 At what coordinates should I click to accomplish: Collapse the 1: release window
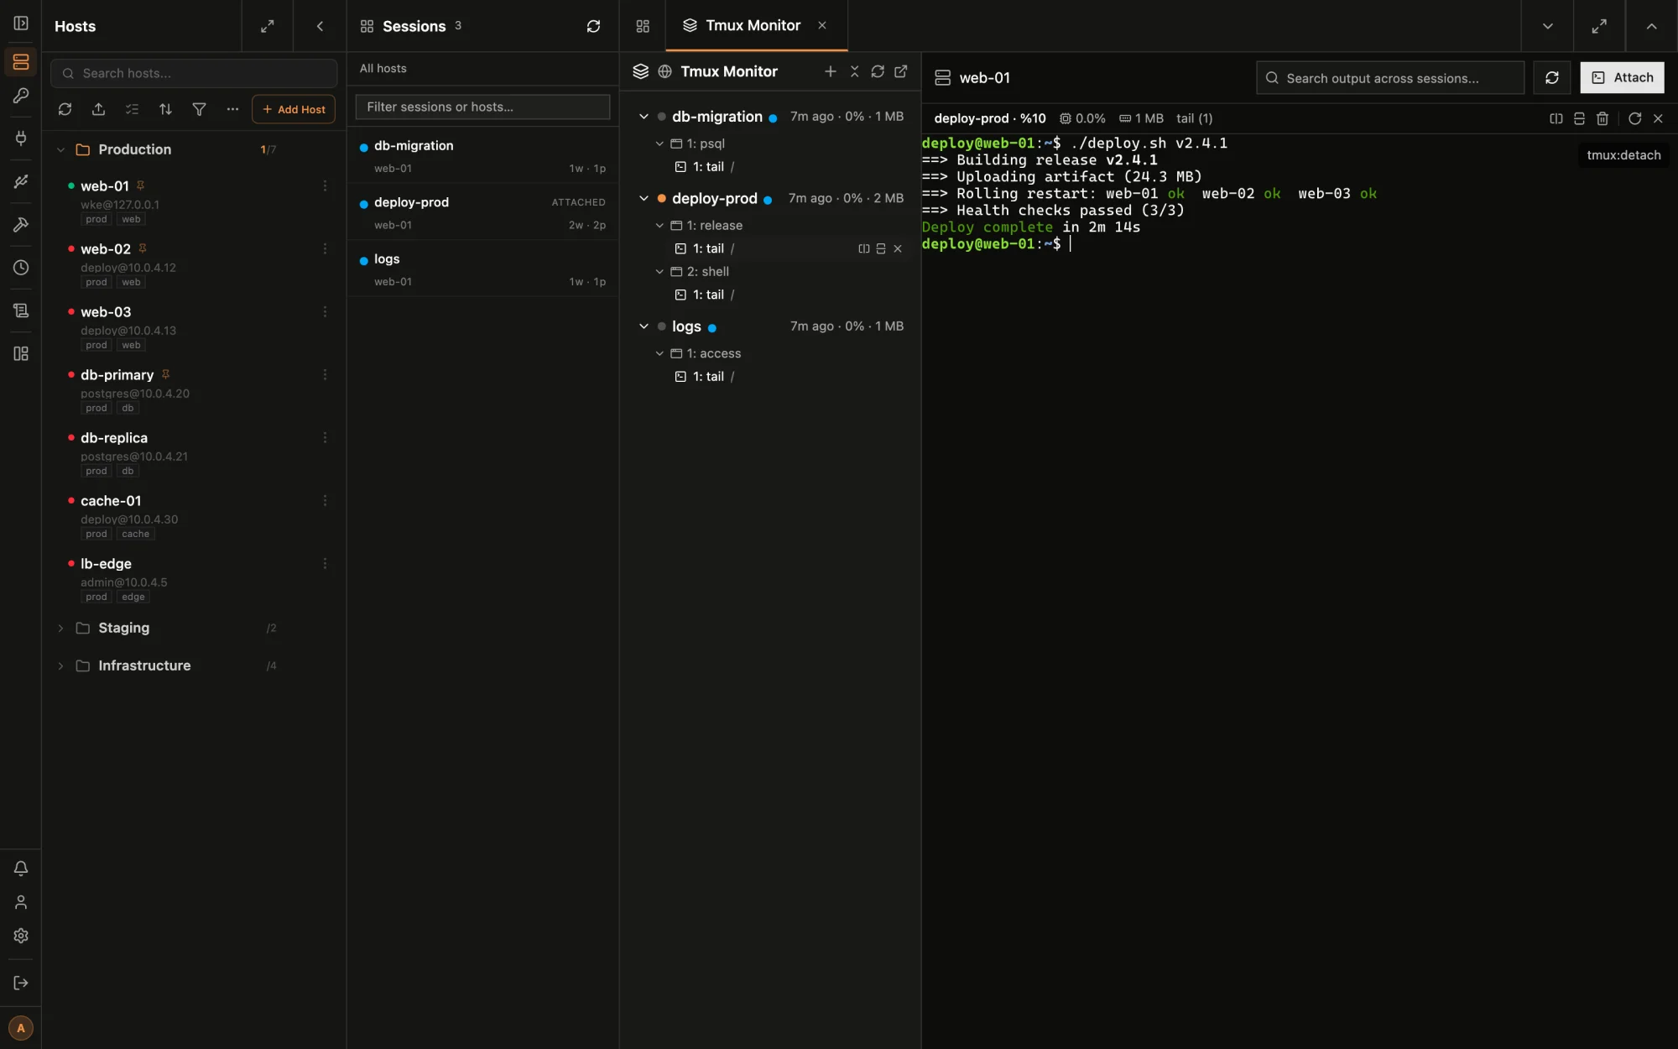(x=659, y=226)
